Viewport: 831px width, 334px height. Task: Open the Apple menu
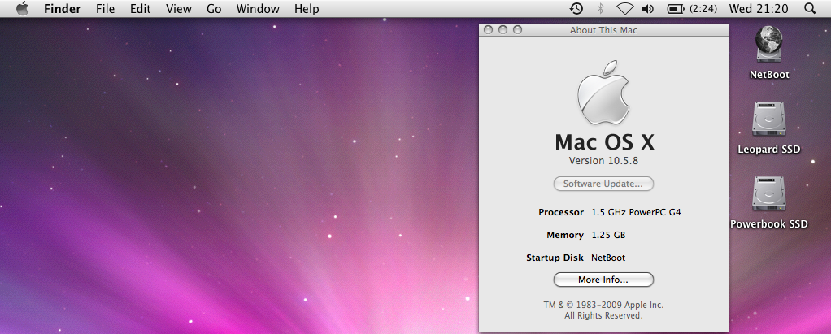22,8
